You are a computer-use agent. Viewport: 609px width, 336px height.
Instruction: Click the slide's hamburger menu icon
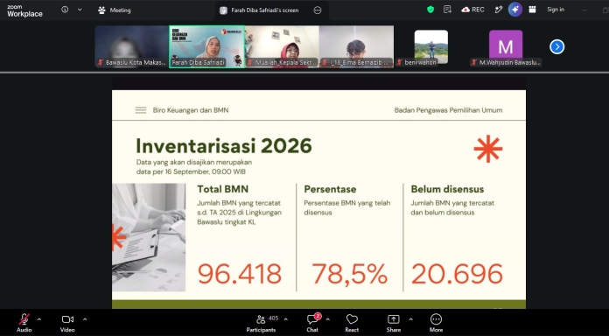click(x=141, y=110)
